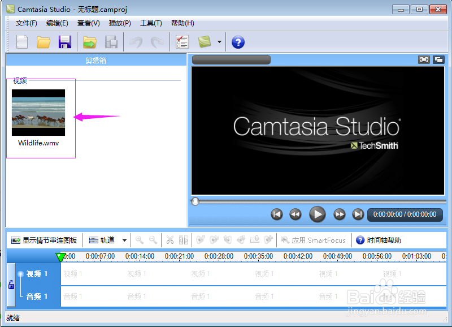Zoom out on the timeline
452x327 pixels.
pos(153,240)
